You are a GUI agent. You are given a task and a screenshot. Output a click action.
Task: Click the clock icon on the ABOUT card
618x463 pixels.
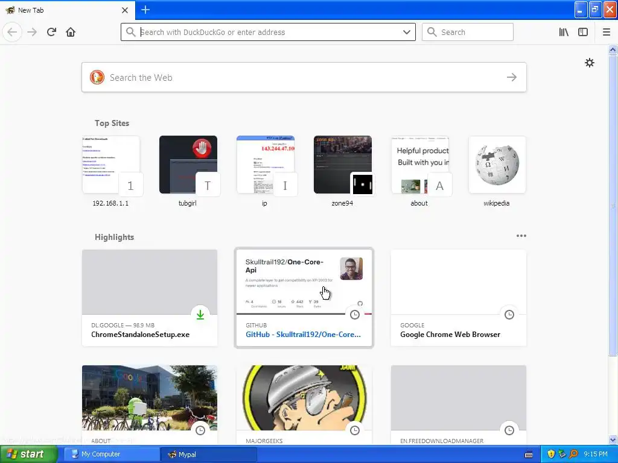pyautogui.click(x=200, y=430)
